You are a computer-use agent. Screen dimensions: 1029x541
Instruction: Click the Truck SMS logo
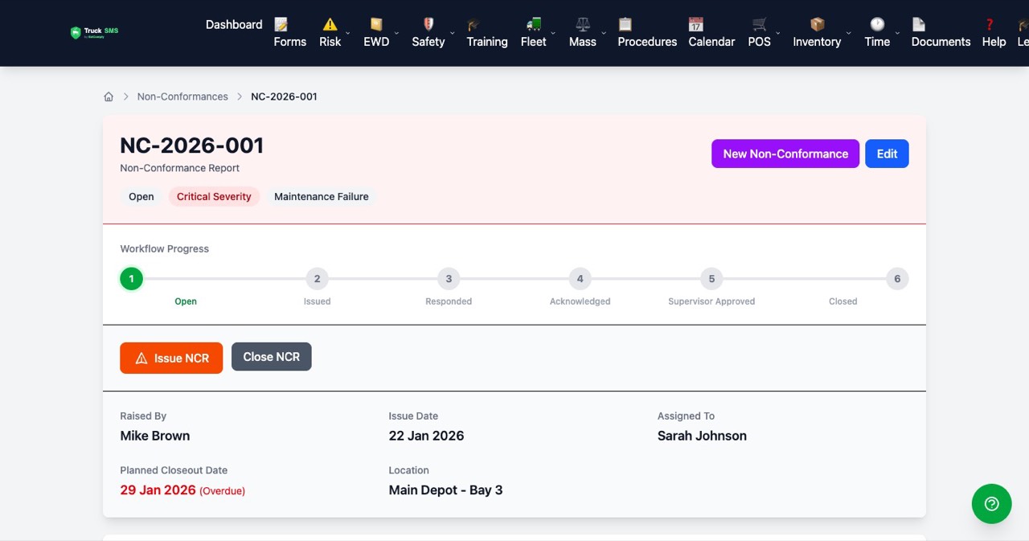tap(95, 33)
